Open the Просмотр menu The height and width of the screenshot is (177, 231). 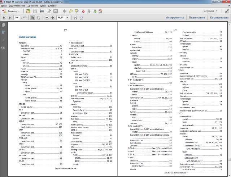coord(32,6)
